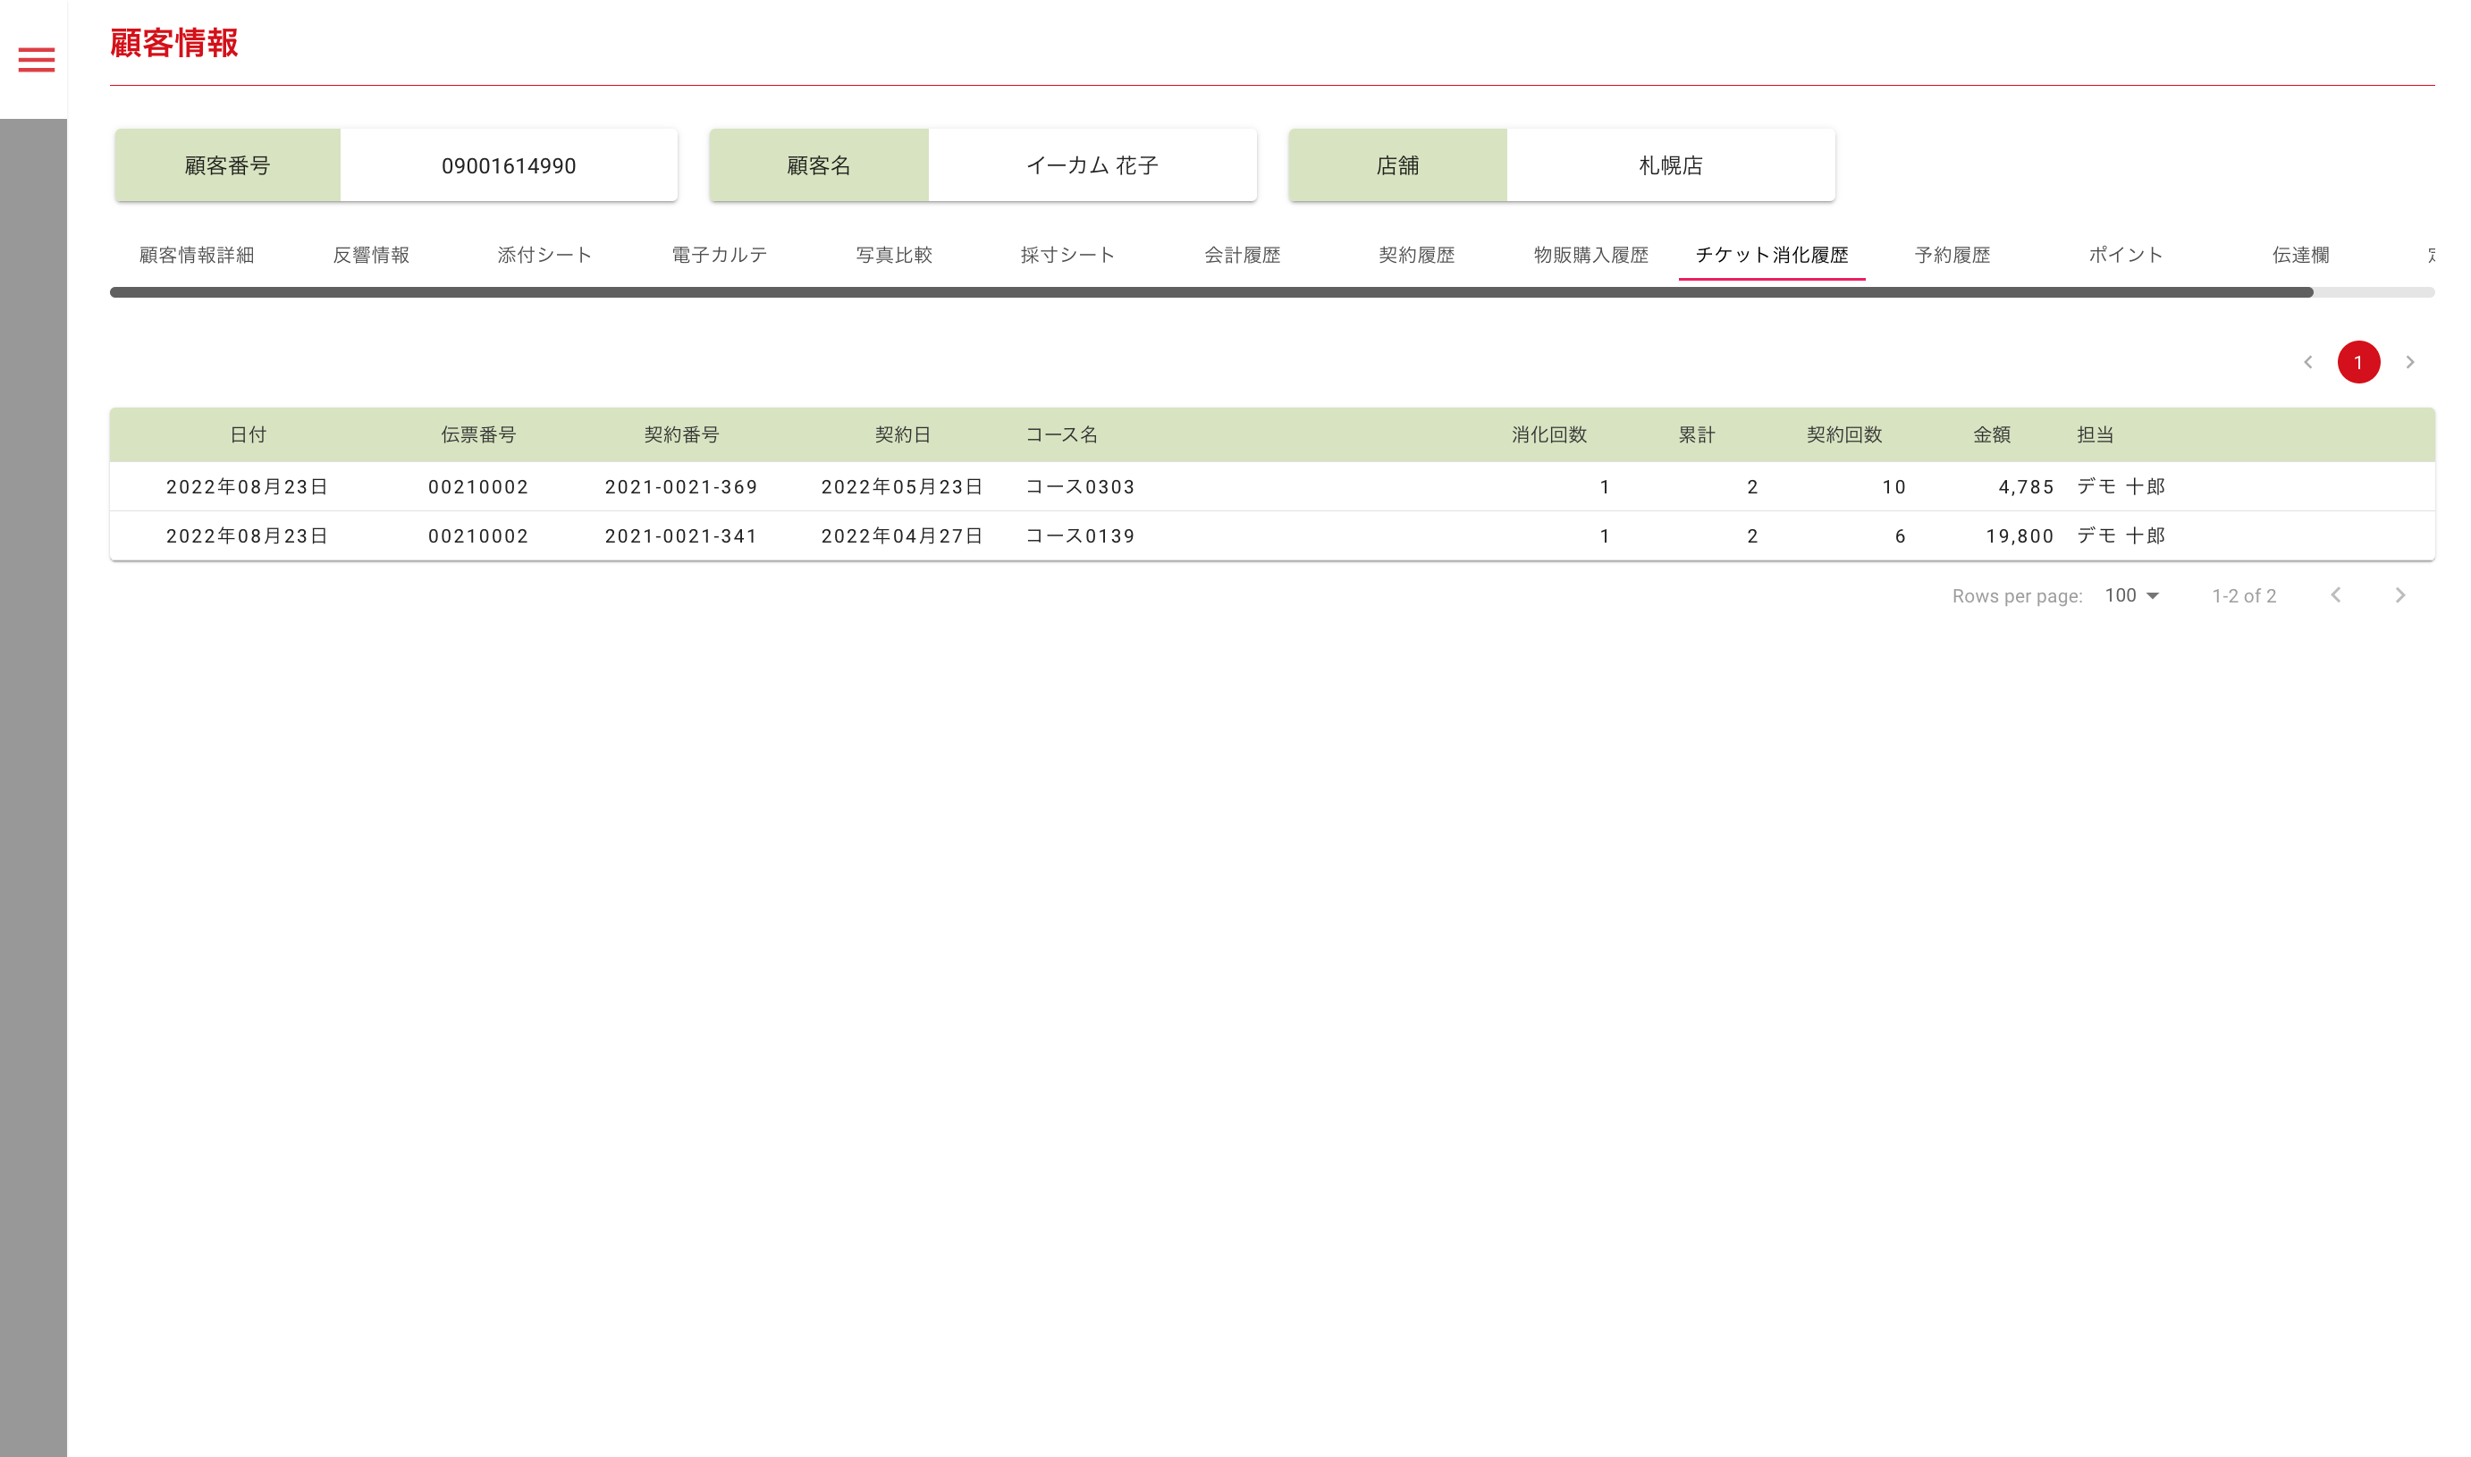Click the top pagination next arrow
The image size is (2471, 1457).
tap(2409, 362)
